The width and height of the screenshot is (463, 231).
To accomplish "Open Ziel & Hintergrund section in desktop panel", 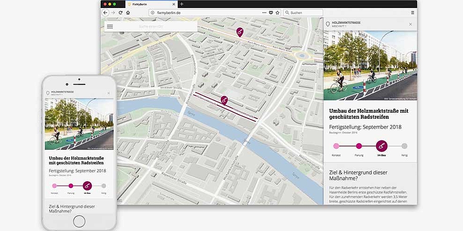I will click(358, 175).
